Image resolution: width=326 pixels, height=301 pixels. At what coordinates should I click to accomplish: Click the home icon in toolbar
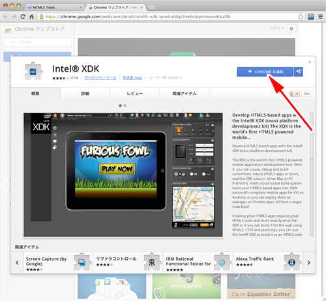(31, 17)
